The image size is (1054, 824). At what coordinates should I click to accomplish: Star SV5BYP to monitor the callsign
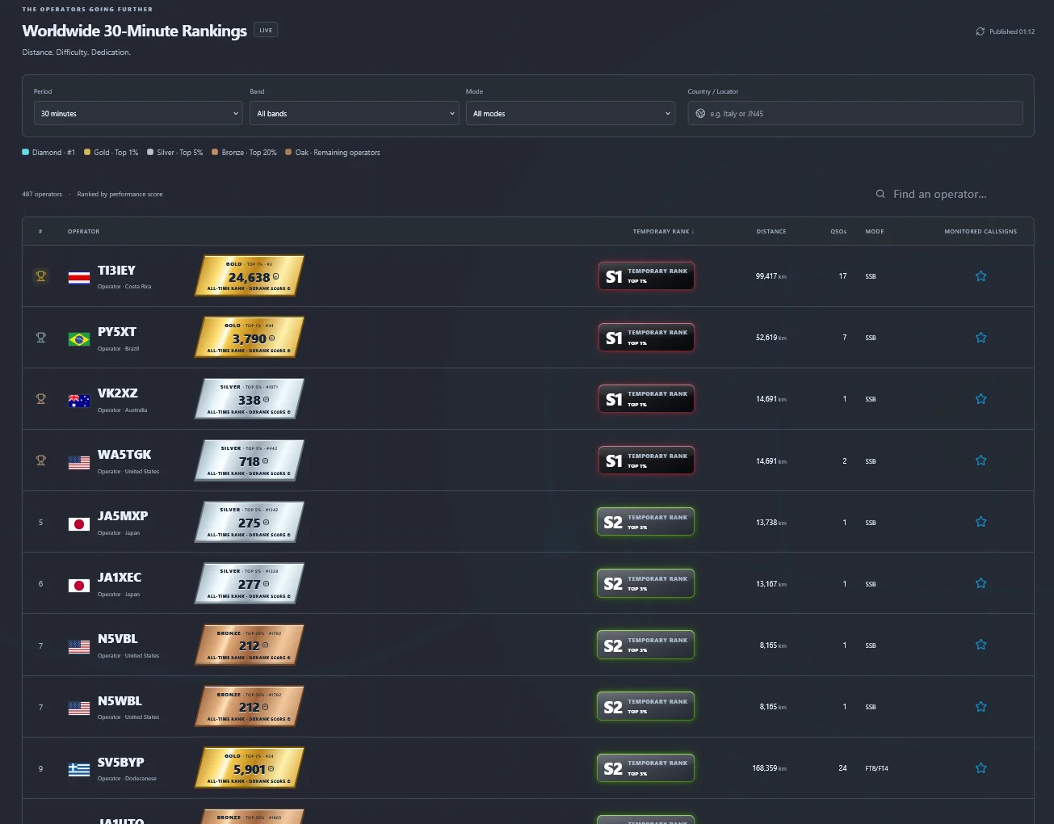[981, 768]
